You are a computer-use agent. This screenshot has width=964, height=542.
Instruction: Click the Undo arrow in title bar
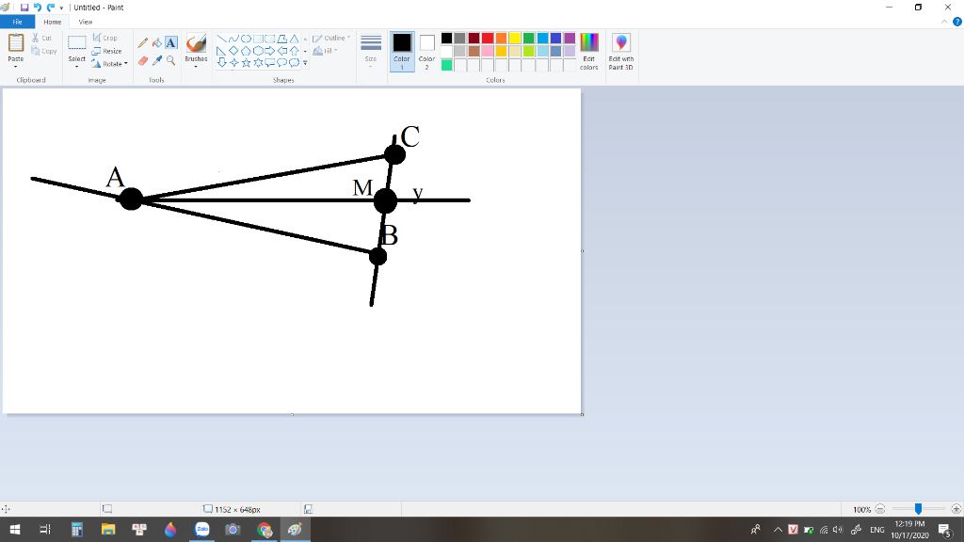tap(37, 8)
